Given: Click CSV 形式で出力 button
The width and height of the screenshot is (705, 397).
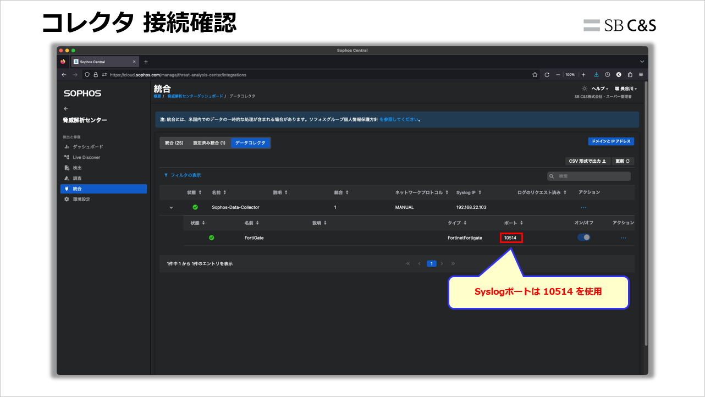Looking at the screenshot, I should click(x=588, y=161).
